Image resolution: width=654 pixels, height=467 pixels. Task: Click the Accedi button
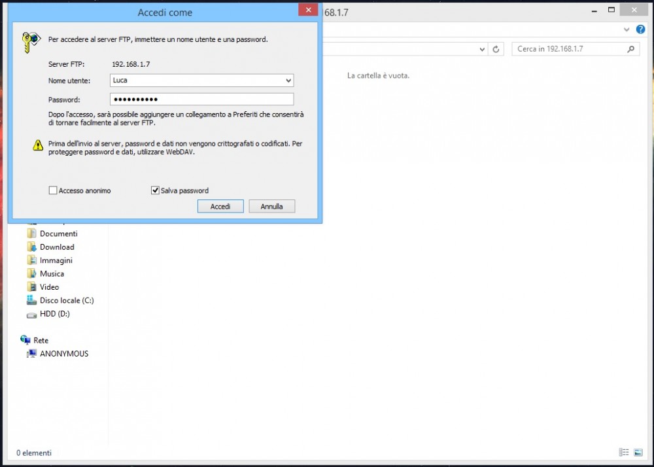pos(220,207)
